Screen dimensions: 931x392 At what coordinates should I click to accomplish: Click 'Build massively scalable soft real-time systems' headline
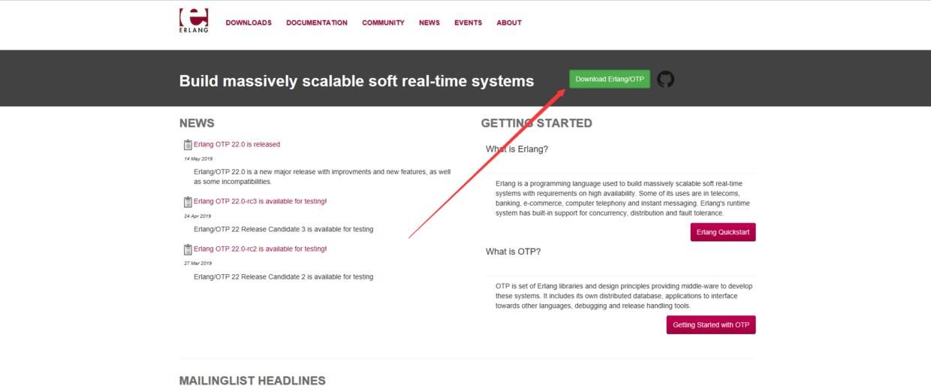coord(357,81)
